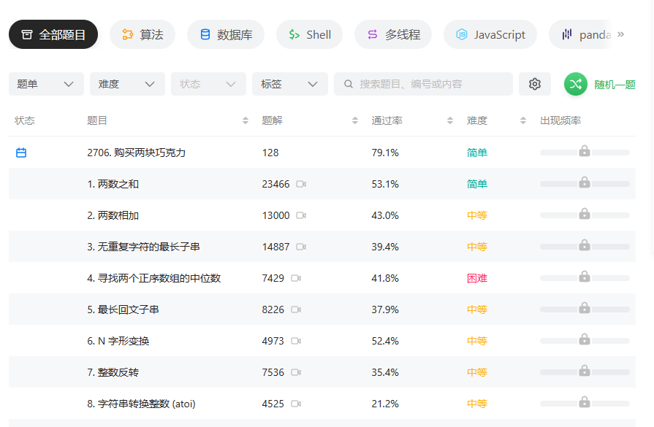Expand more categories with double chevron
The height and width of the screenshot is (427, 654).
tap(620, 34)
